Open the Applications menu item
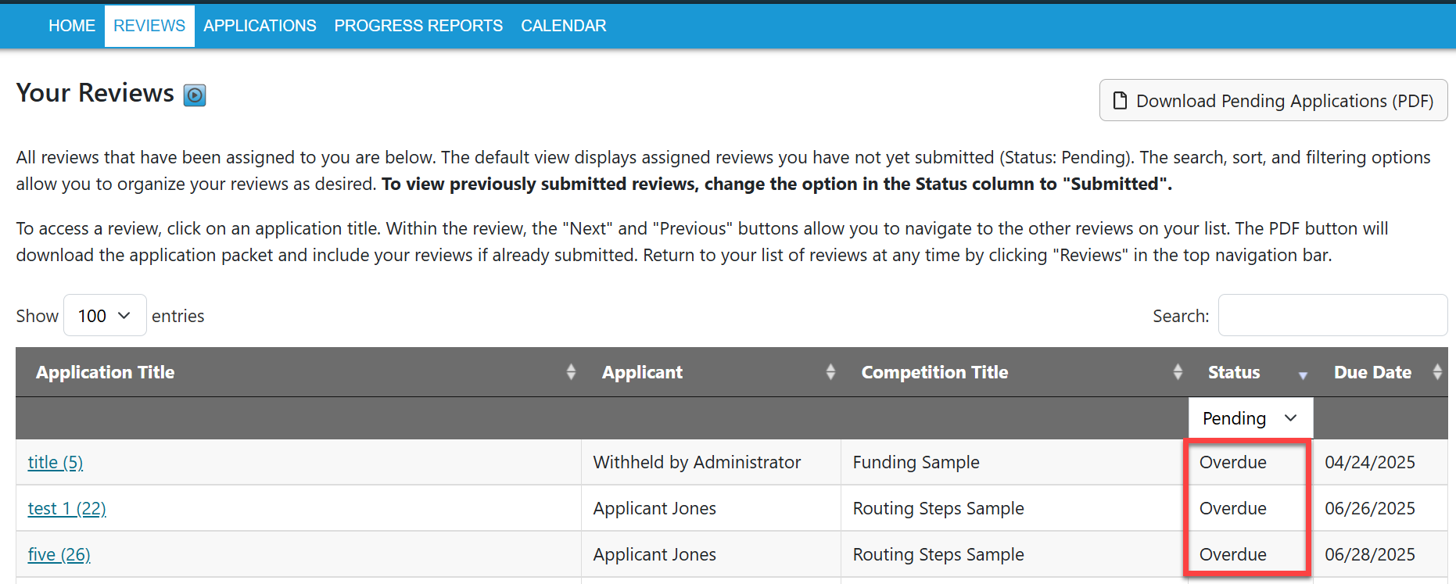 click(x=260, y=26)
